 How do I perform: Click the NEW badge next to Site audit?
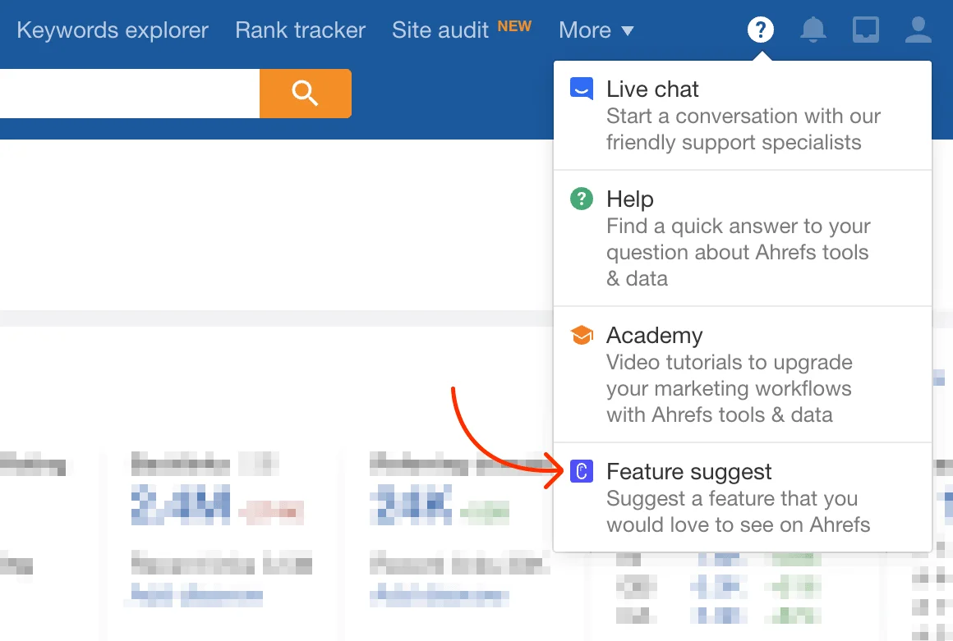pos(515,25)
